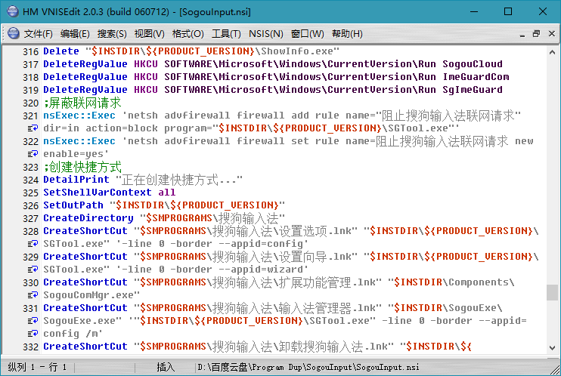Click the word-wrap marker below line 328

[x=33, y=244]
